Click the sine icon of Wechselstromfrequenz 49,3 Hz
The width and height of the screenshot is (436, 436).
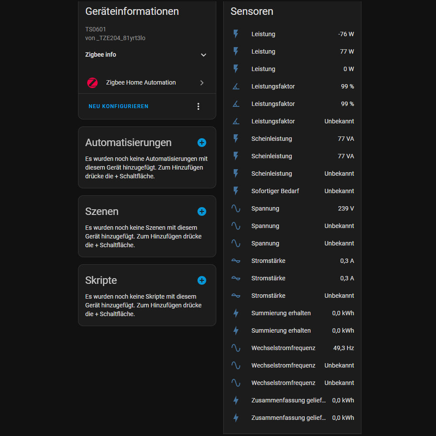point(236,348)
